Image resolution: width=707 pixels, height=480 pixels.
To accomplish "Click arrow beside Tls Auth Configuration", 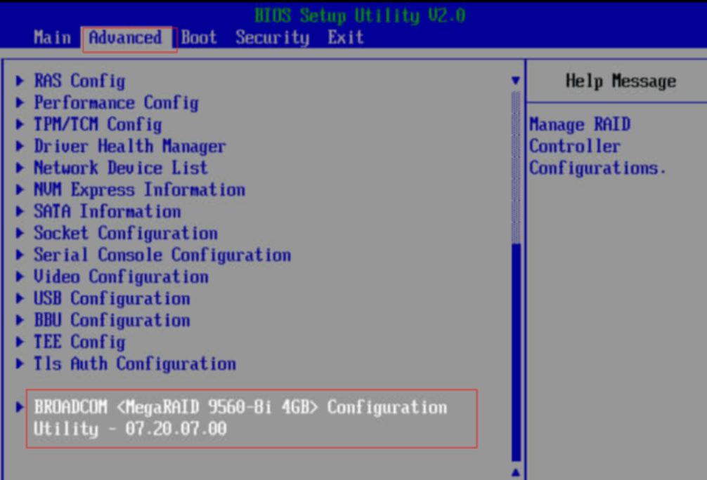I will (20, 364).
